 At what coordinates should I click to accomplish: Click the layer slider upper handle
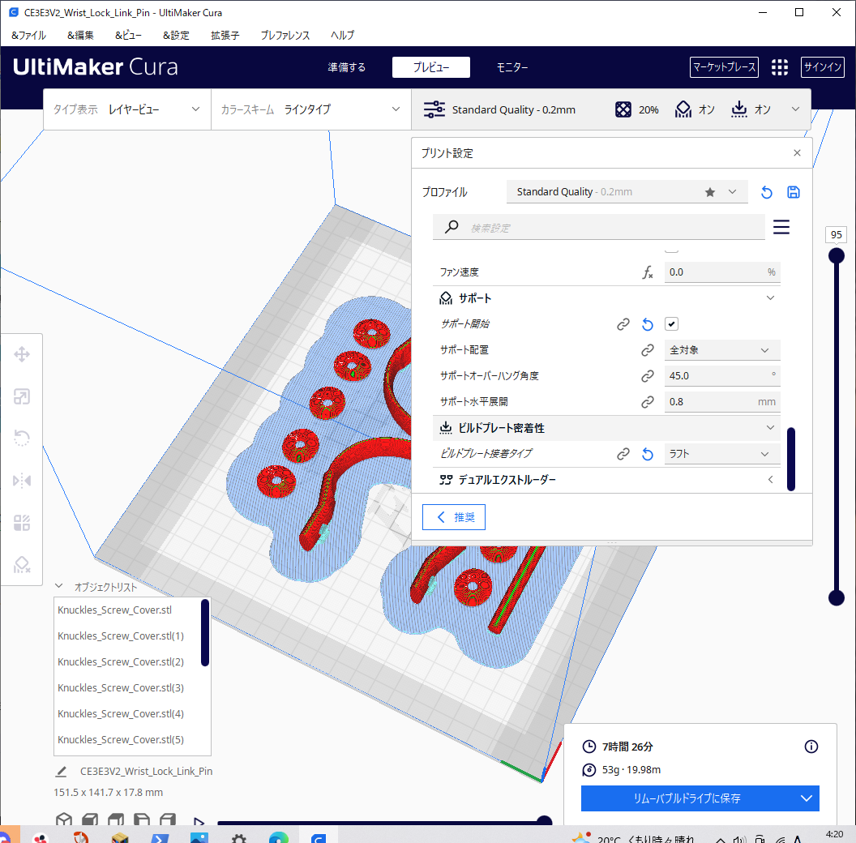pyautogui.click(x=837, y=255)
